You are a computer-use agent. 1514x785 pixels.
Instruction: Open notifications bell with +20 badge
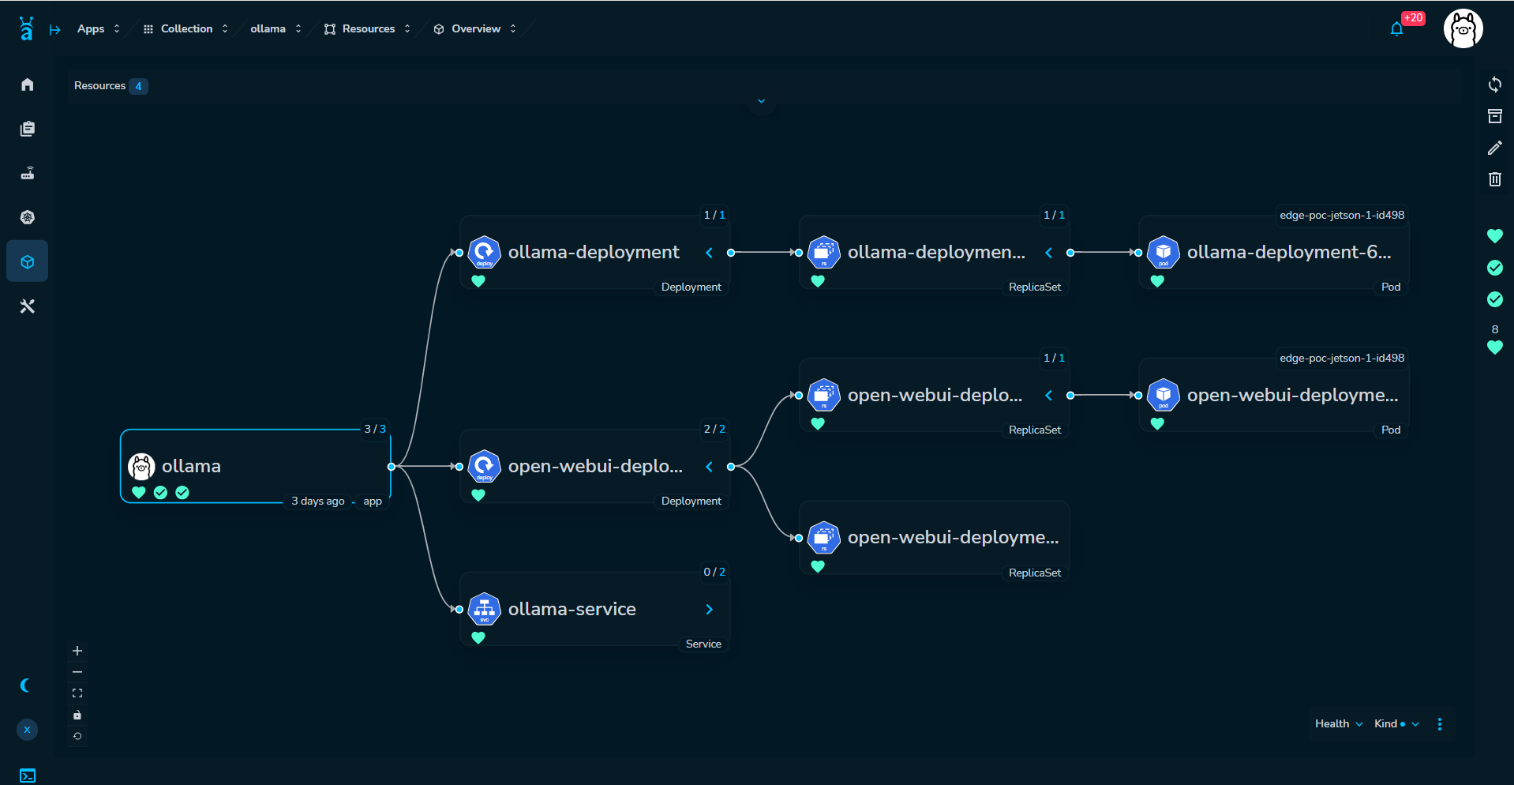pos(1397,29)
